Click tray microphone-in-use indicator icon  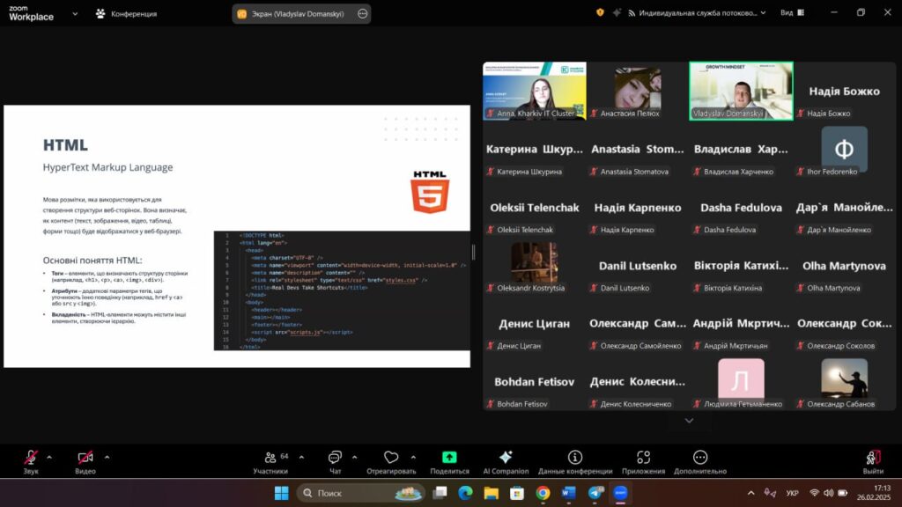pyautogui.click(x=770, y=493)
